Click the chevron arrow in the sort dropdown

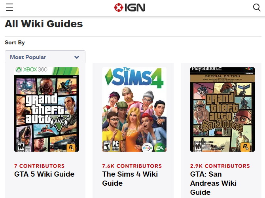click(x=77, y=57)
